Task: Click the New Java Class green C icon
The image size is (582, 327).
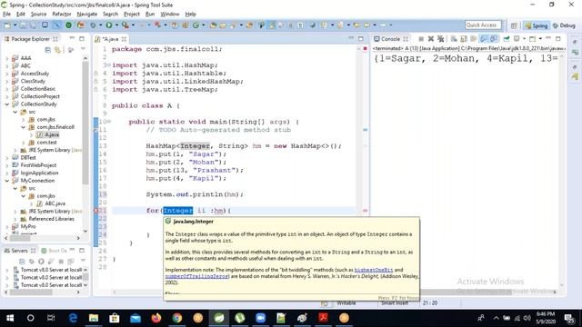Action: [196, 25]
